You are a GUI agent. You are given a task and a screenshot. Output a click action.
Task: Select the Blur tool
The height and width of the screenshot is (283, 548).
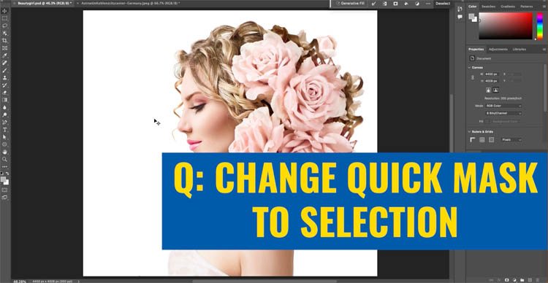point(5,107)
